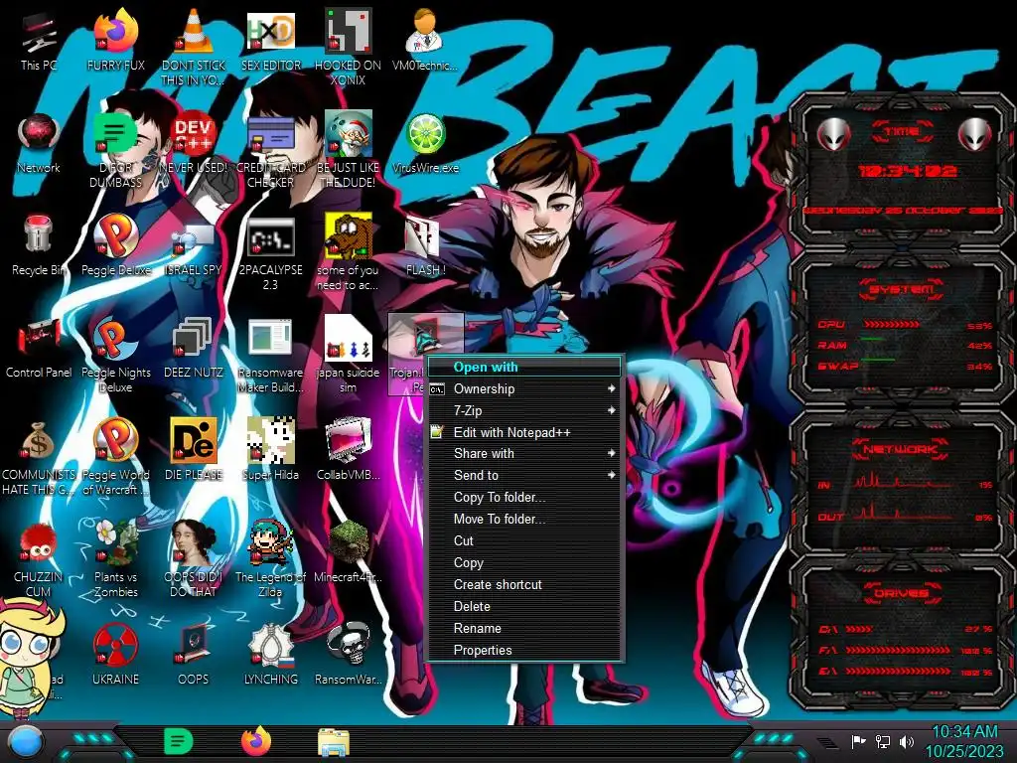Select the RansomWar skull icon
This screenshot has height=763, width=1017.
click(x=348, y=656)
